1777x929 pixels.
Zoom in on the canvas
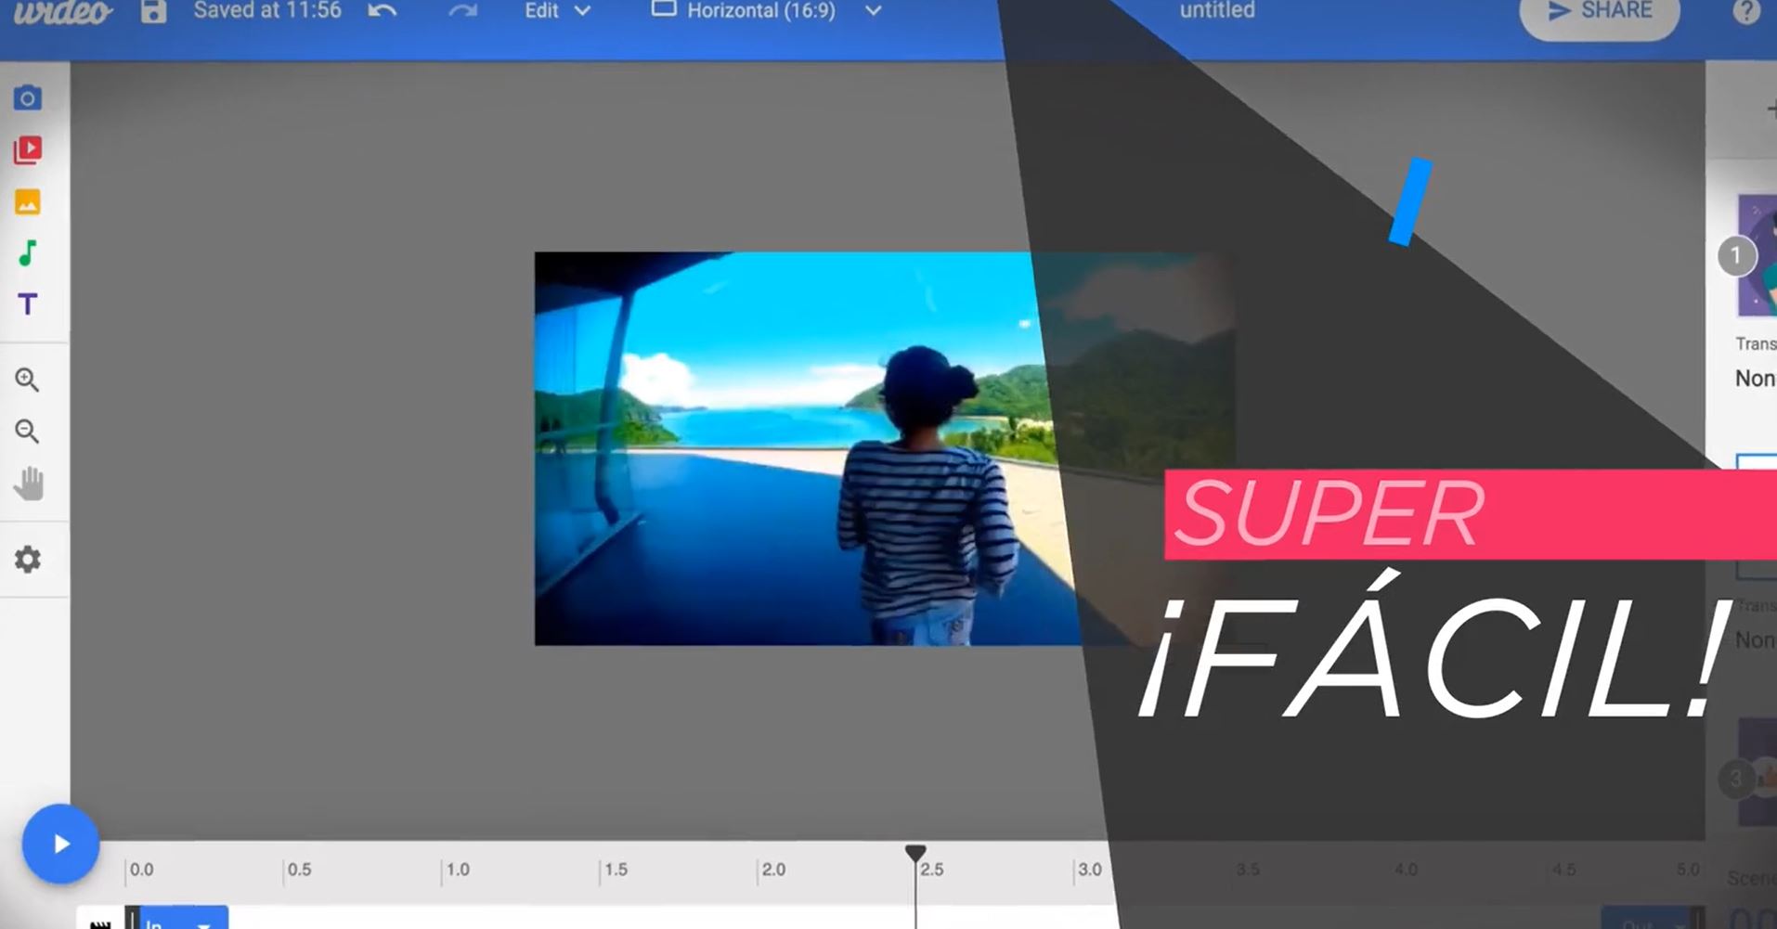tap(28, 380)
